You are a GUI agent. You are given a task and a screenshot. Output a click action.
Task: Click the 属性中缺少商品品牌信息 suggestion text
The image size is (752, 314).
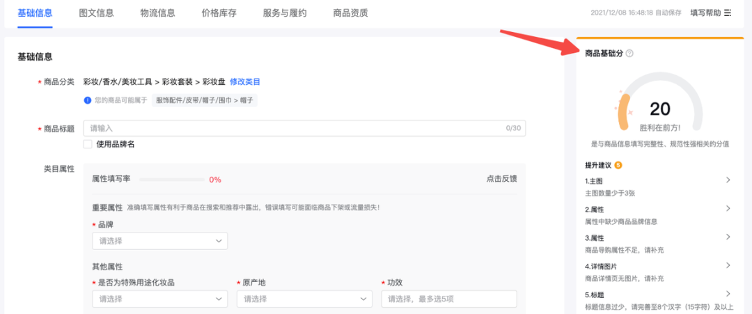[621, 221]
